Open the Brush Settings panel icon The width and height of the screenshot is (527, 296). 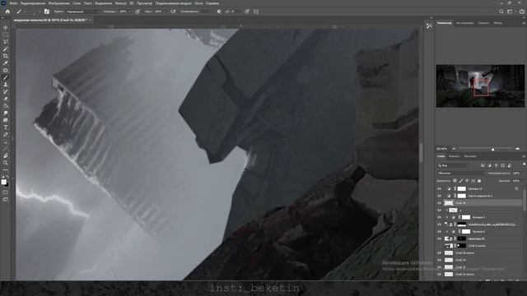(x=47, y=12)
